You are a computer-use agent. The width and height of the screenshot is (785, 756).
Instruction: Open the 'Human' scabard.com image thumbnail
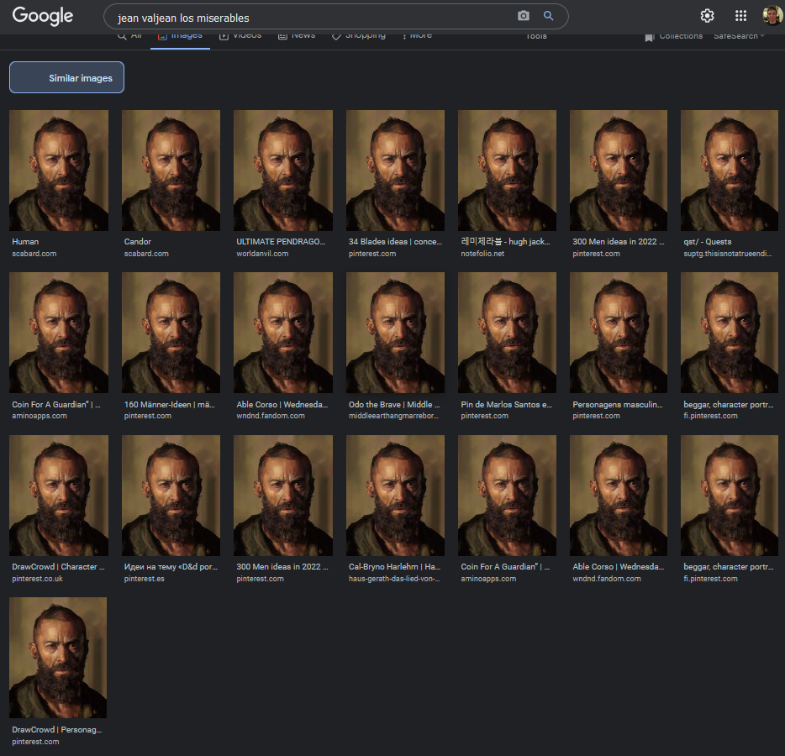(x=59, y=171)
